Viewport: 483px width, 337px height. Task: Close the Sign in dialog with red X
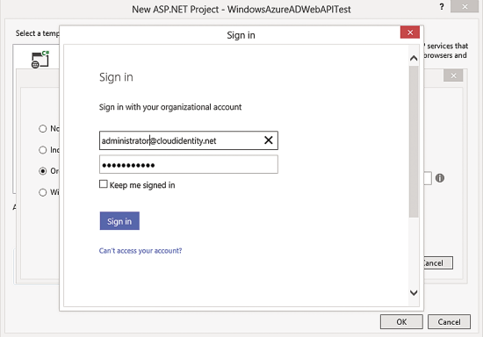click(x=410, y=32)
